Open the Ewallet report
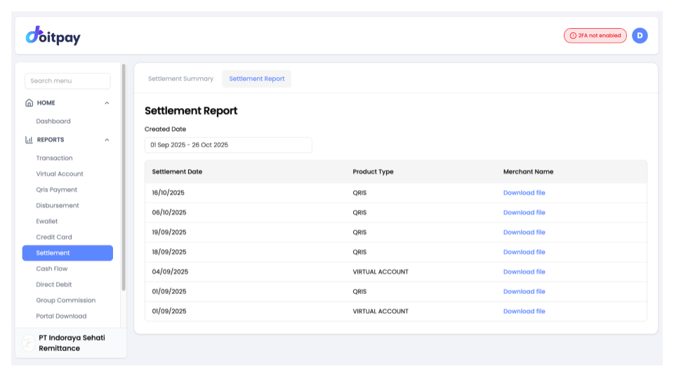 [x=47, y=221]
